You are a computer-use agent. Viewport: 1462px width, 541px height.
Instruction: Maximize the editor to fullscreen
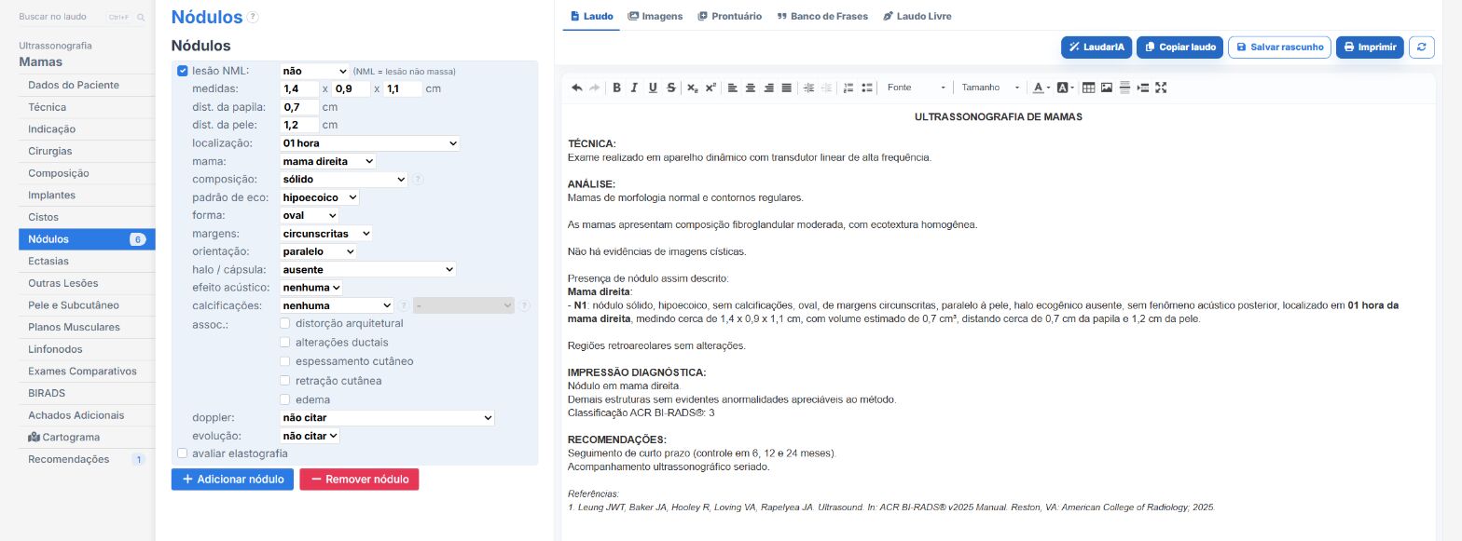pos(1161,88)
